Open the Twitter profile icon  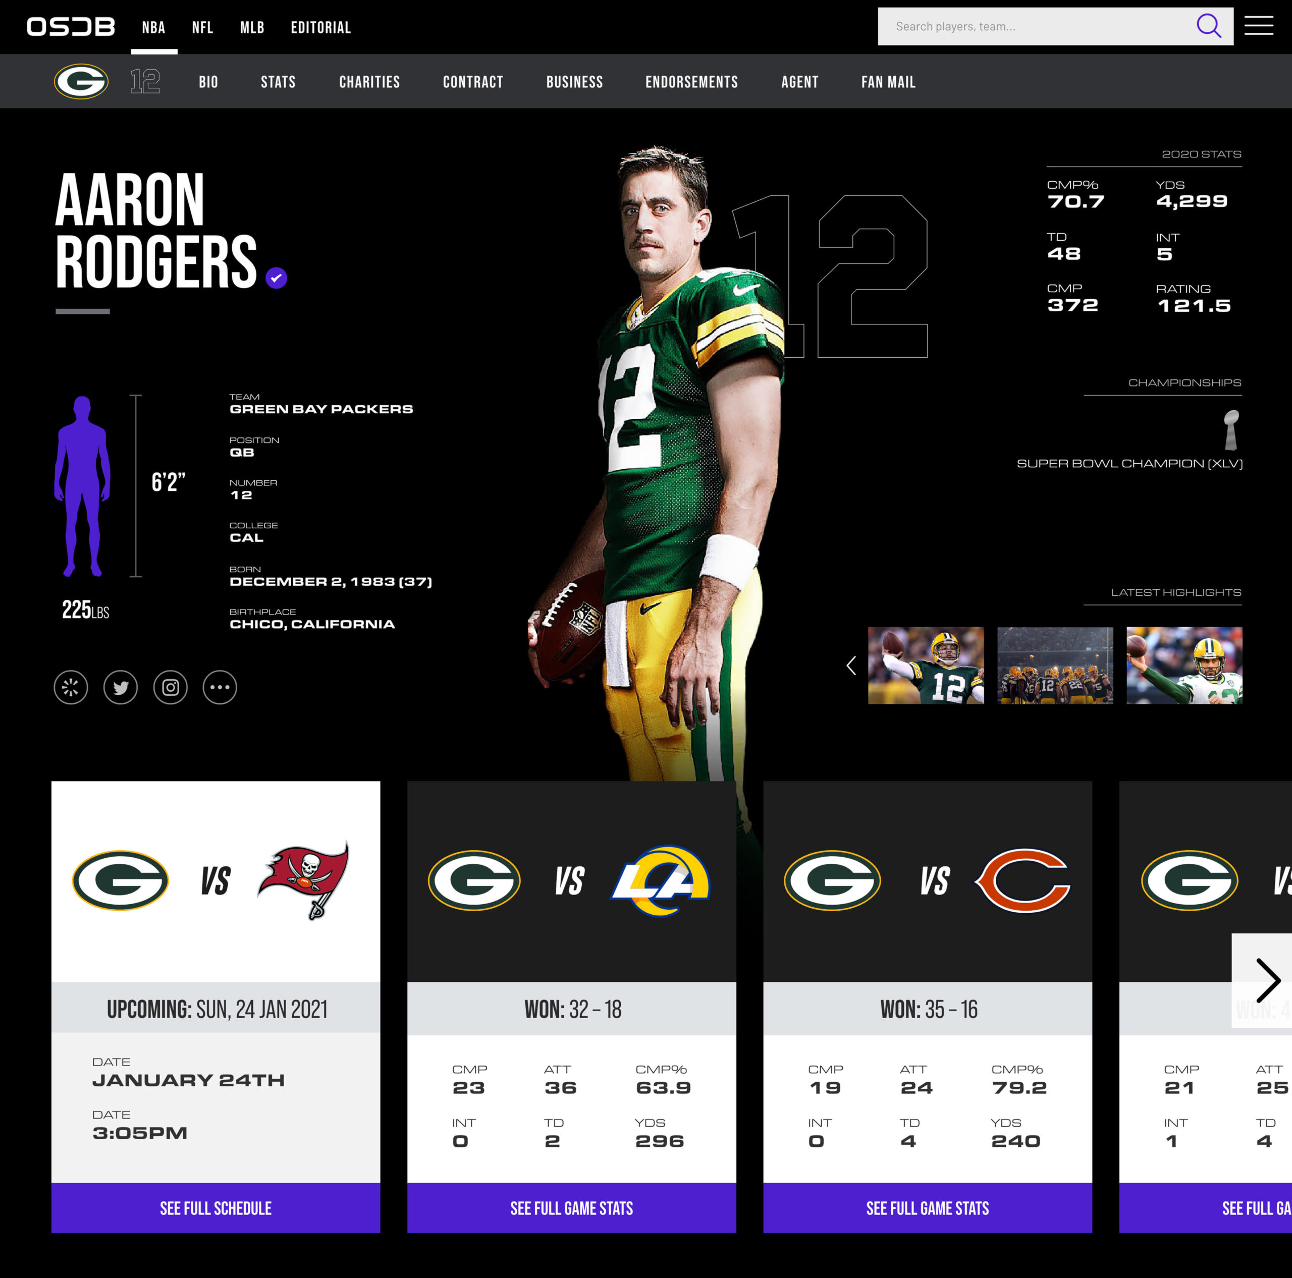point(121,687)
